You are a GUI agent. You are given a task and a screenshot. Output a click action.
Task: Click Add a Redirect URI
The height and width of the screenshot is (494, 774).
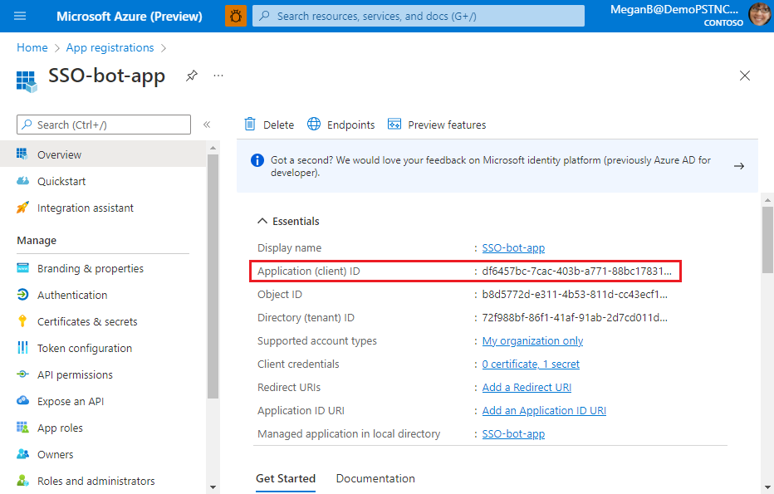click(527, 387)
